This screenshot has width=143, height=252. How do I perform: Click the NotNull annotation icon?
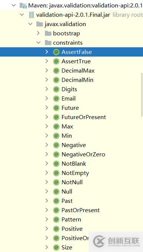[x=56, y=182]
